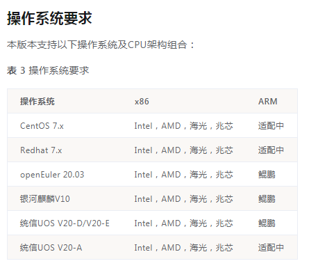This screenshot has height=268, width=309.
Task: Click x86 value in CentOS 7.x row
Action: point(183,126)
